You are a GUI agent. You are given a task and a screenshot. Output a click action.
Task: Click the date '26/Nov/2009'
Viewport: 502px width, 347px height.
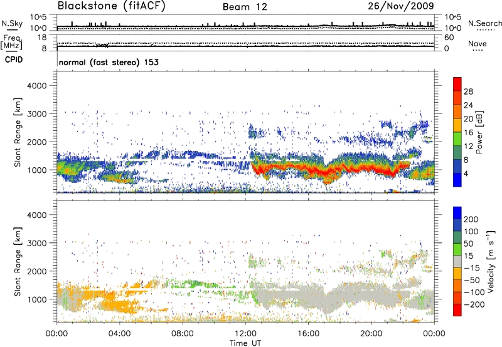point(401,6)
